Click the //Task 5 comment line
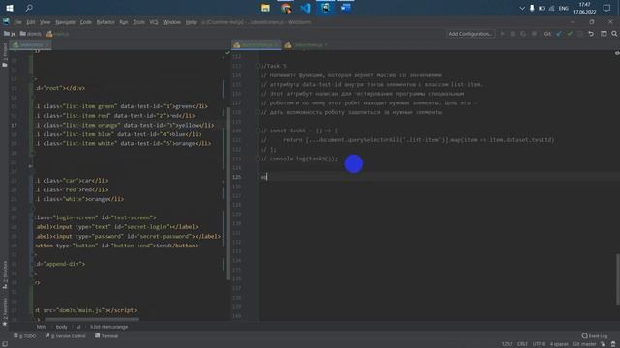 pyautogui.click(x=273, y=66)
